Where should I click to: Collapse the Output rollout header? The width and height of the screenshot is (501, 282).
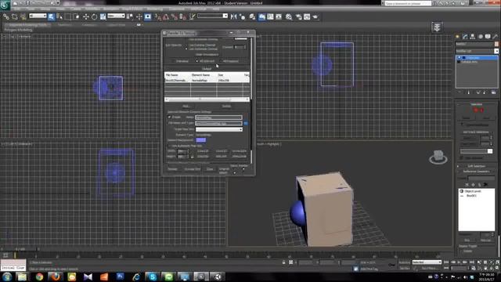click(207, 69)
